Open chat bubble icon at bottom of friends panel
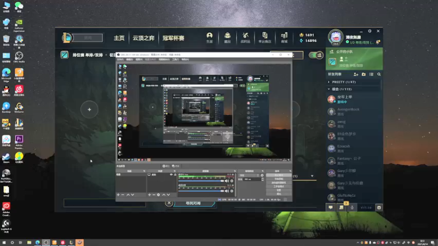Image resolution: width=438 pixels, height=246 pixels. point(331,207)
